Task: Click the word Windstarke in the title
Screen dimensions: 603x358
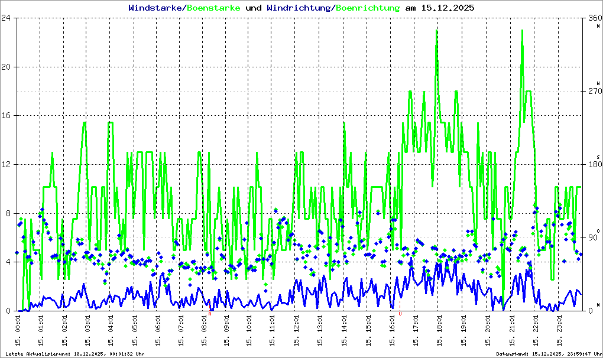Action: 155,8
